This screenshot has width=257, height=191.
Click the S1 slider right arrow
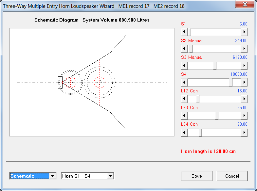[x=244, y=32]
